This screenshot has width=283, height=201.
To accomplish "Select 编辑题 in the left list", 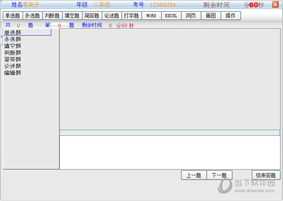I will (13, 73).
